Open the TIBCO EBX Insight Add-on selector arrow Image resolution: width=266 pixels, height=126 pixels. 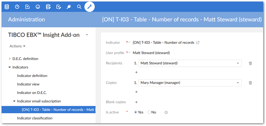87,35
